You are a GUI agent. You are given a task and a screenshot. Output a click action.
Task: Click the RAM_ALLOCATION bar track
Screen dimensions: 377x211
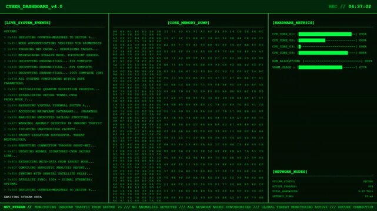[332, 62]
